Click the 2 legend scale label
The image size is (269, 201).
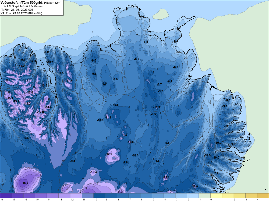click(x=235, y=200)
